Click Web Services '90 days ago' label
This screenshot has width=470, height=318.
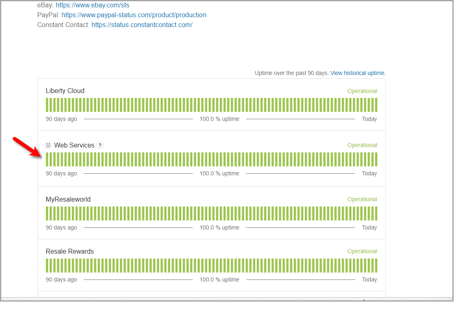[x=61, y=174]
